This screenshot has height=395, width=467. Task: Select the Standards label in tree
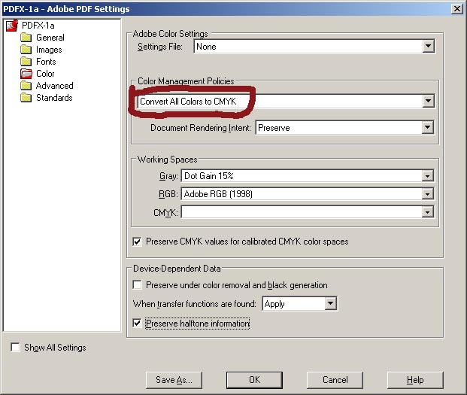point(54,98)
